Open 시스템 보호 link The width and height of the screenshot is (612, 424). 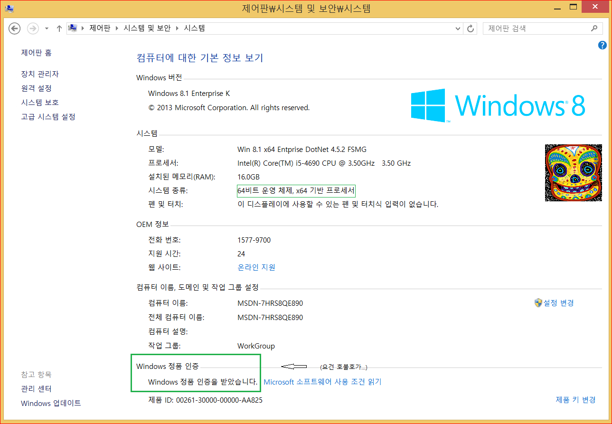(x=40, y=103)
